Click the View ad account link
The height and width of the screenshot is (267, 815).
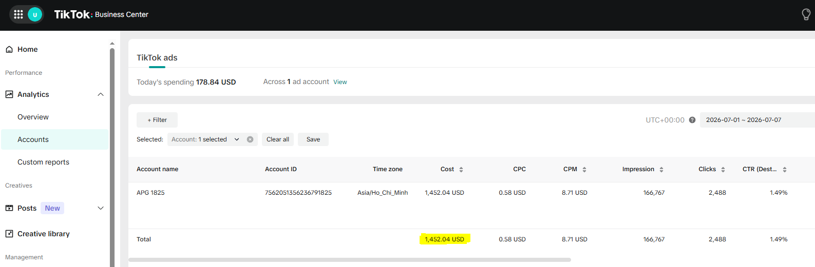(x=340, y=82)
